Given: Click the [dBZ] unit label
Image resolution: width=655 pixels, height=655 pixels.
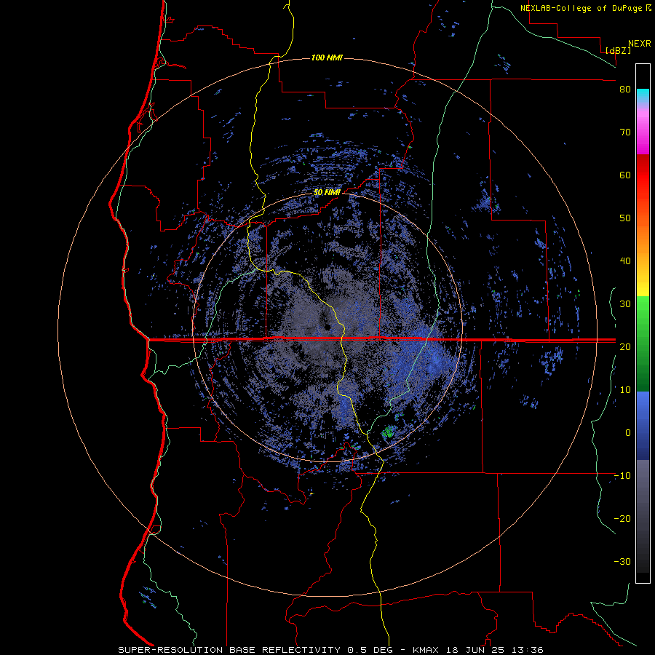Looking at the screenshot, I should [618, 50].
